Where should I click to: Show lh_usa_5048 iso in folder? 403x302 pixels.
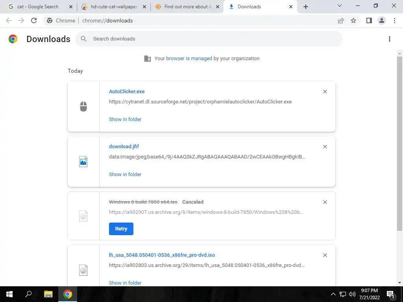(125, 283)
